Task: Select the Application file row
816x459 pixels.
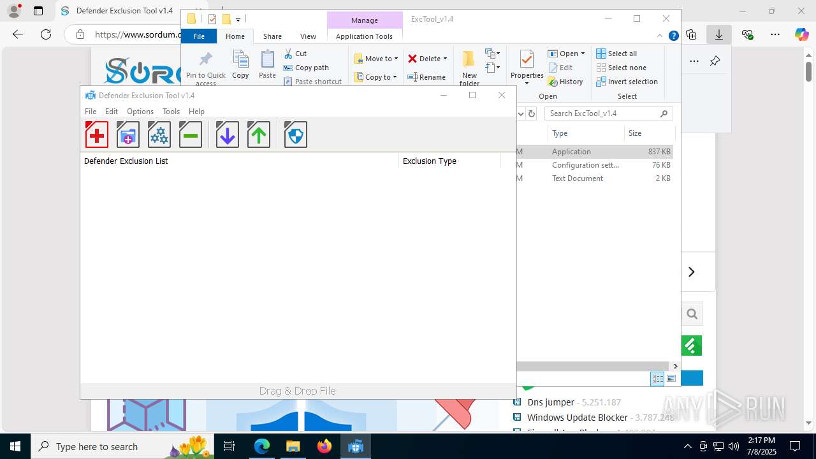Action: click(x=595, y=152)
